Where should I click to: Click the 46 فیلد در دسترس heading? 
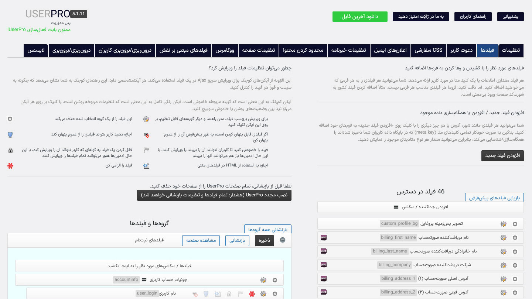[420, 192]
